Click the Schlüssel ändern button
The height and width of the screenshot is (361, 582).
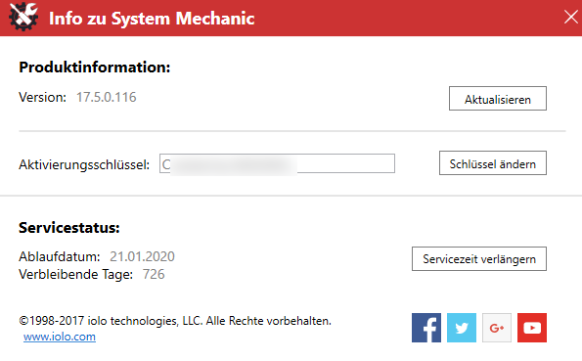pyautogui.click(x=493, y=162)
